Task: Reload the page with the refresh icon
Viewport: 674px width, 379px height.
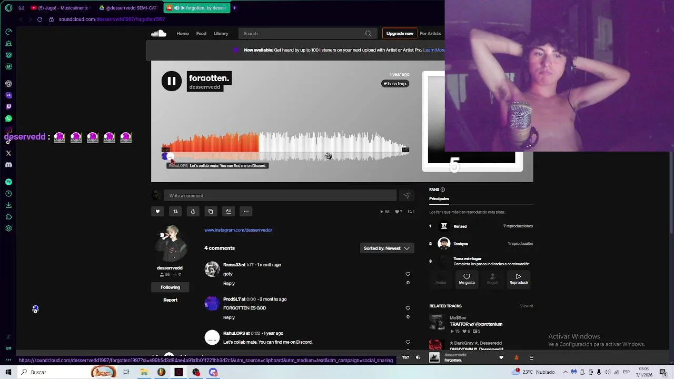Action: click(x=39, y=19)
